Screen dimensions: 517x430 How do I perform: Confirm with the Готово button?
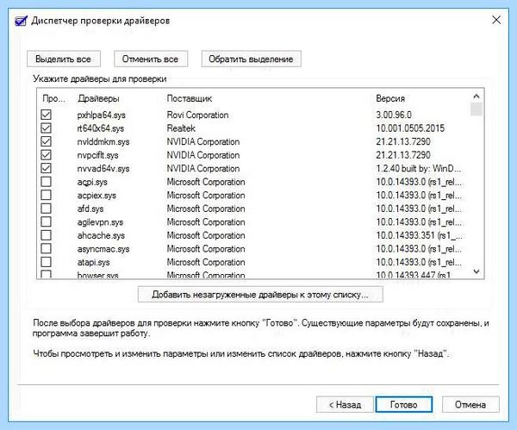coord(404,404)
